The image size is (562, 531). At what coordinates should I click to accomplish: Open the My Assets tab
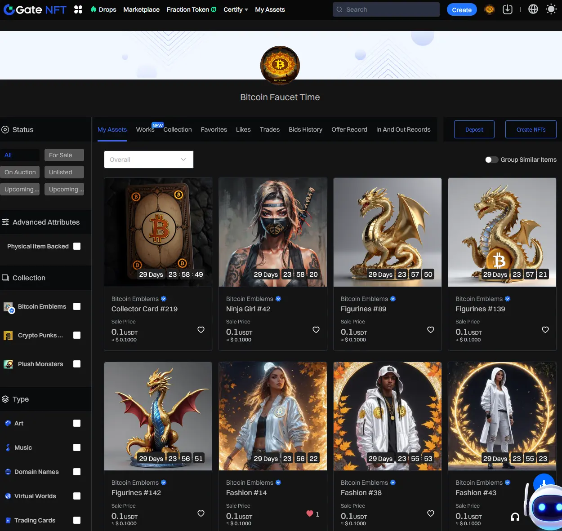pos(112,129)
